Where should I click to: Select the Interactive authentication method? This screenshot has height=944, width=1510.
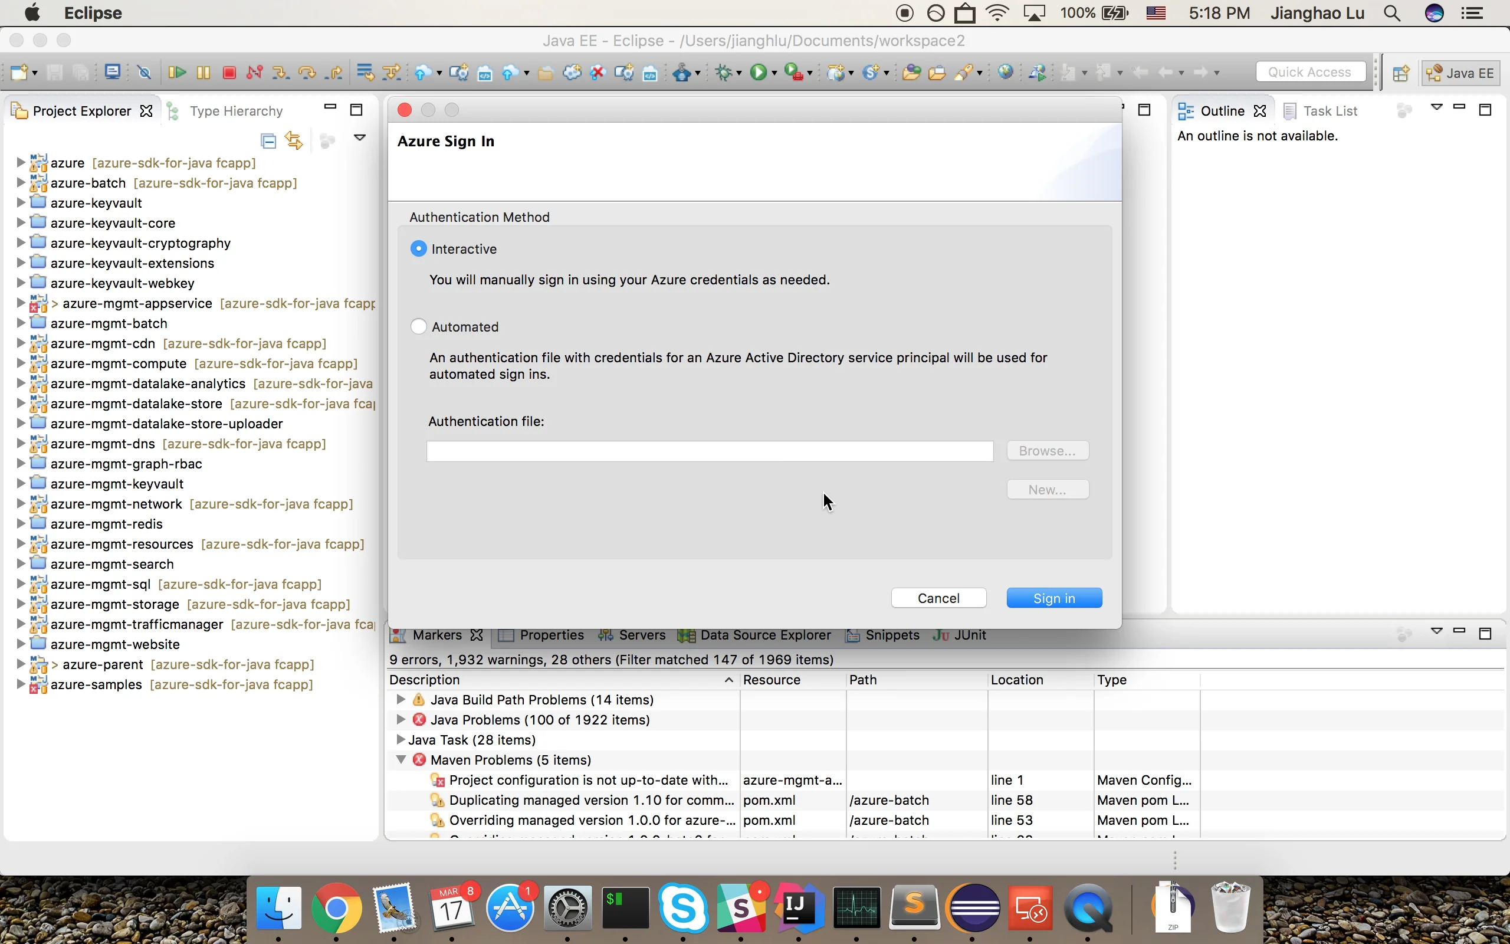point(418,248)
